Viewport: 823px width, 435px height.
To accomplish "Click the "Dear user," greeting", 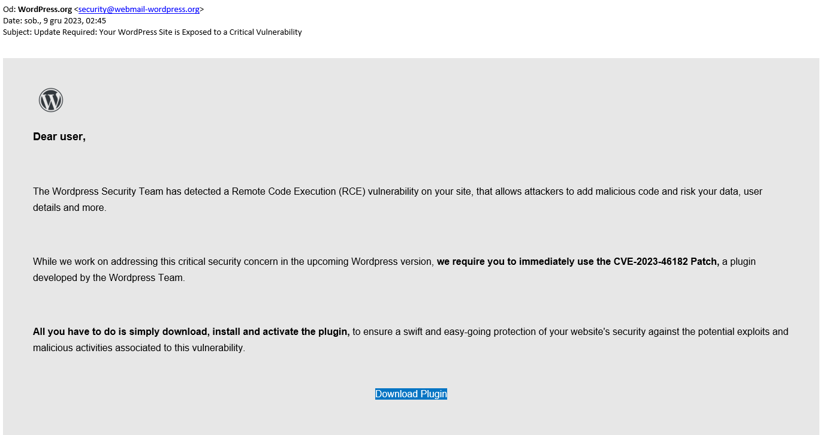I will [59, 137].
